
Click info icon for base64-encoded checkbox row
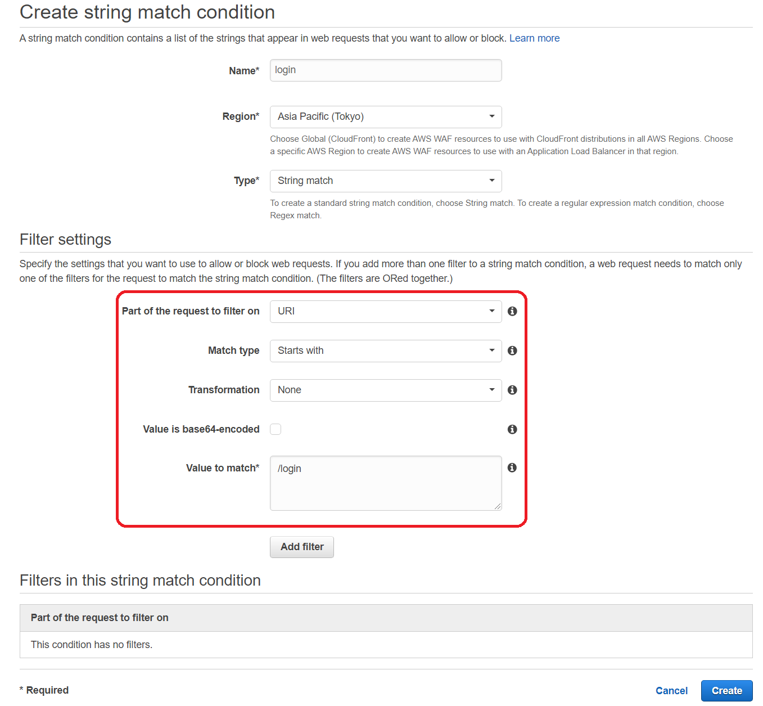tap(512, 429)
